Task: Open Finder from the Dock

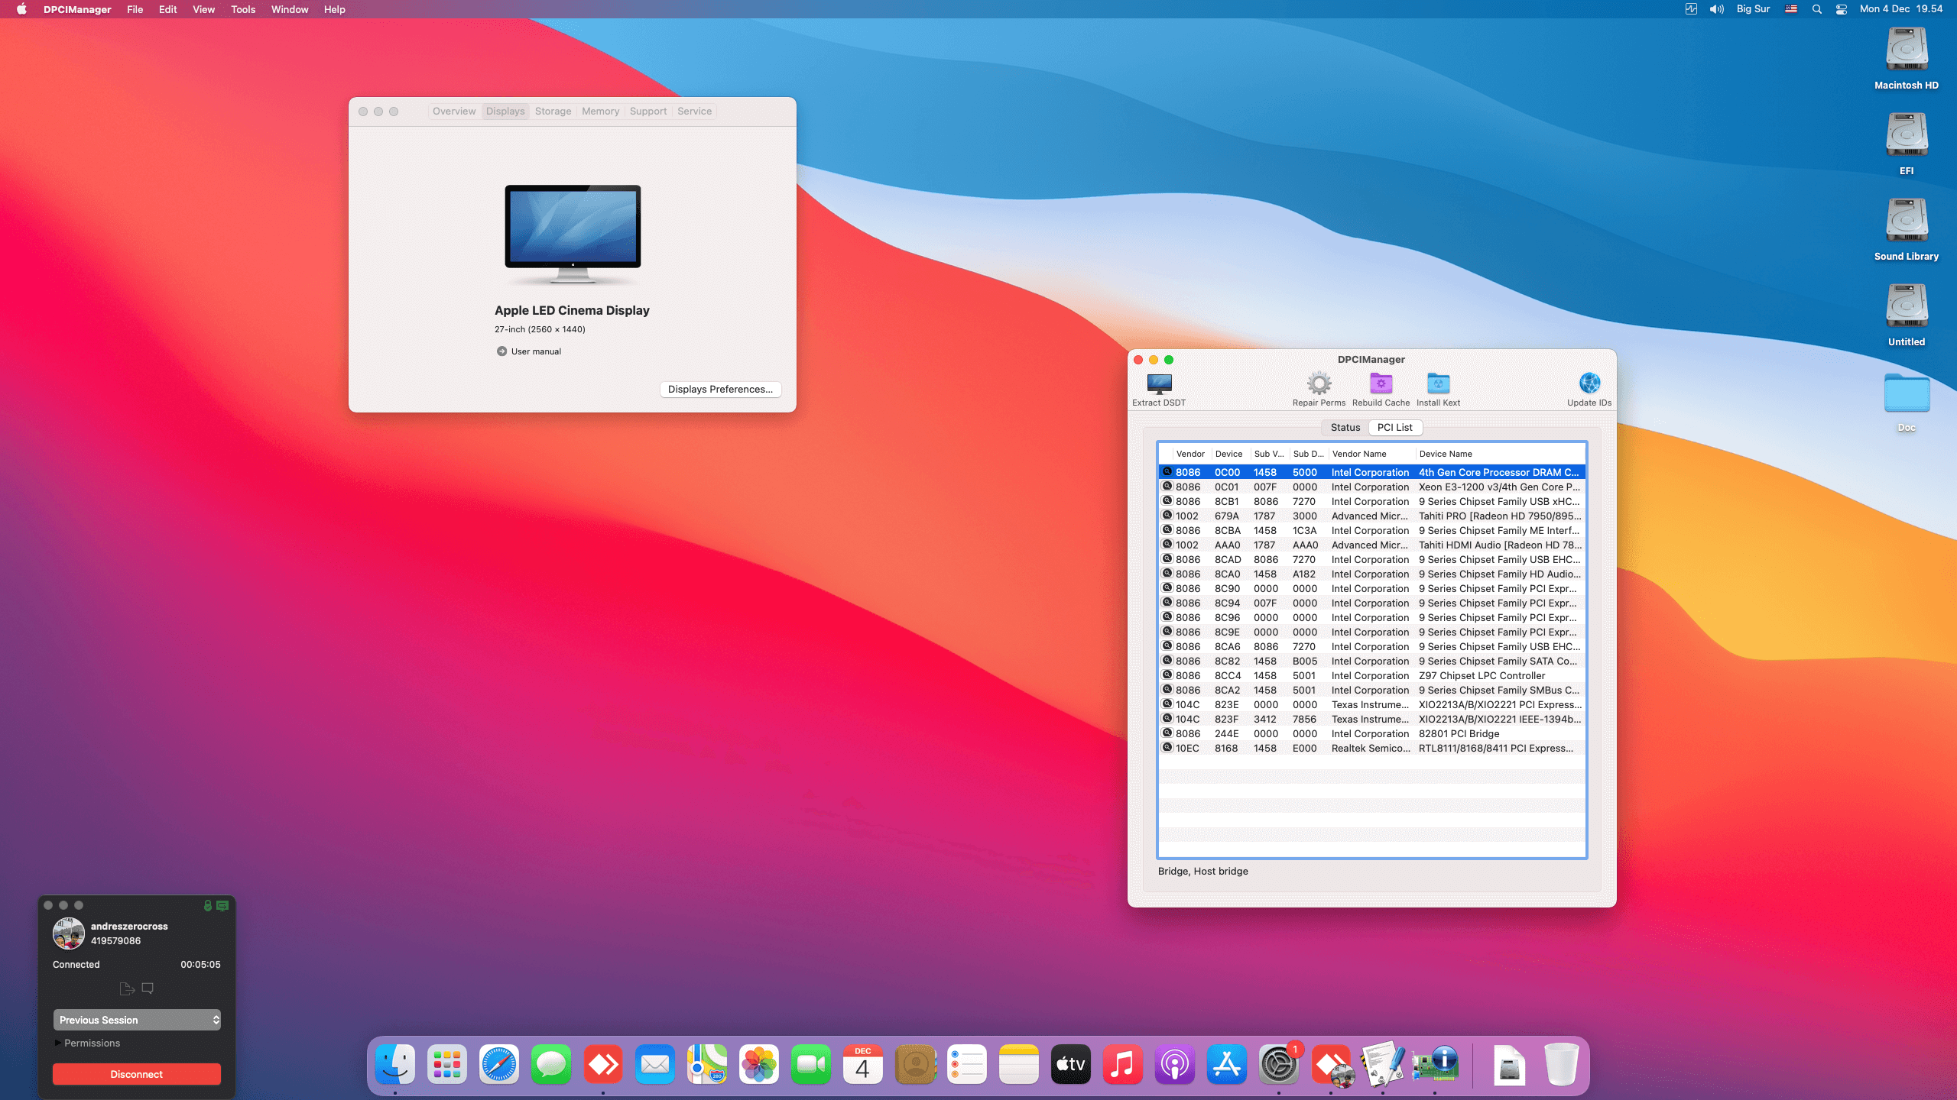Action: tap(395, 1064)
